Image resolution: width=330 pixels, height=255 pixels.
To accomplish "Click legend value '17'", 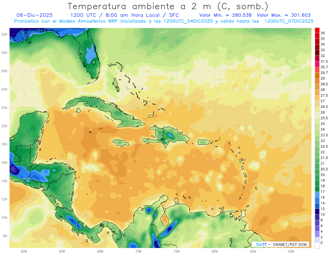I will point(323,192).
